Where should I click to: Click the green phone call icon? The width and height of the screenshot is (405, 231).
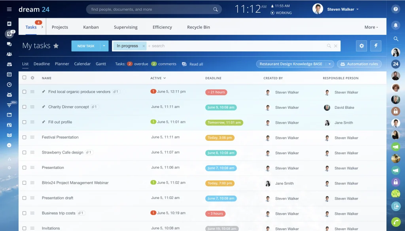click(x=396, y=222)
